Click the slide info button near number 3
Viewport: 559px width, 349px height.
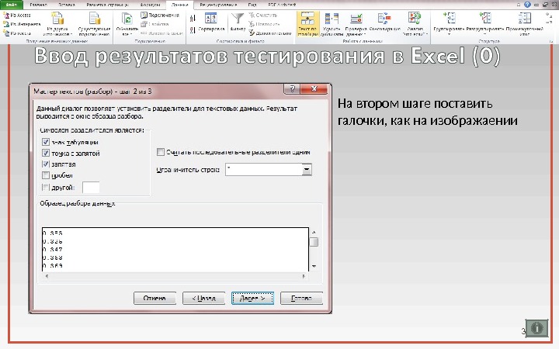[536, 328]
